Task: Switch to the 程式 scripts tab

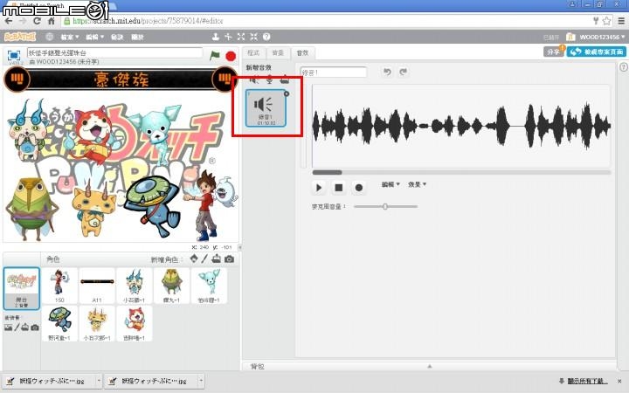Action: tap(253, 53)
